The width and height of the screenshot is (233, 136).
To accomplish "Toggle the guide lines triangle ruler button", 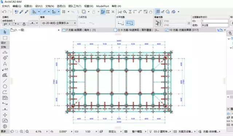I will point(34,12).
